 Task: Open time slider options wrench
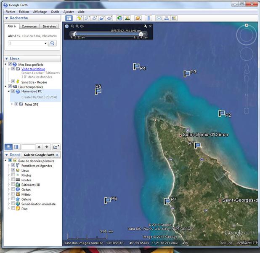pyautogui.click(x=146, y=26)
